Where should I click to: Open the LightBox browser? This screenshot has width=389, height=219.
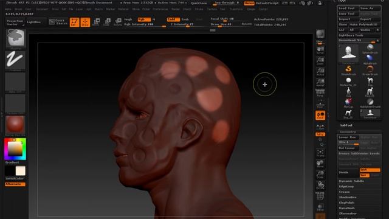tap(34, 22)
